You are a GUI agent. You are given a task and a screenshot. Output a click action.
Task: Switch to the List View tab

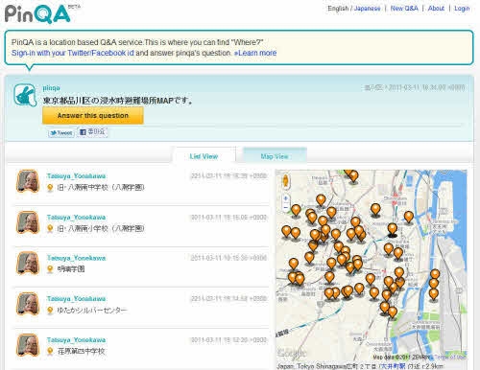pyautogui.click(x=204, y=156)
